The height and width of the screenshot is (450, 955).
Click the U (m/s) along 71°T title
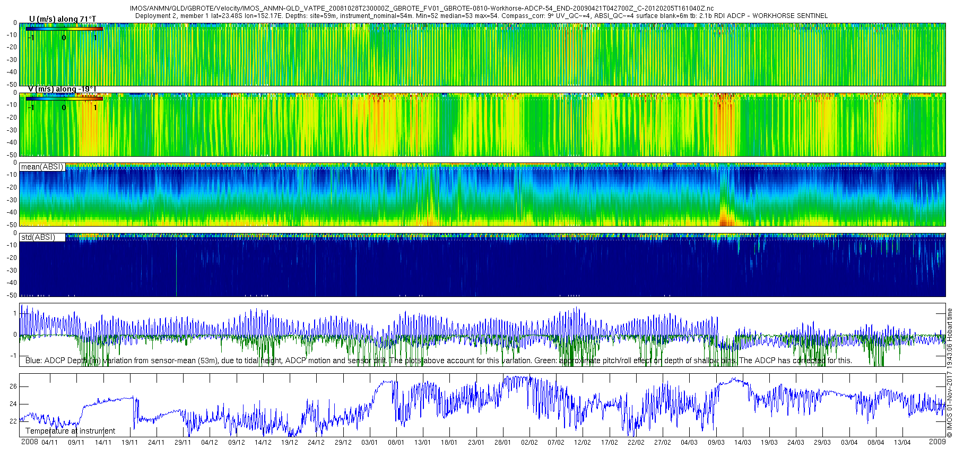63,19
